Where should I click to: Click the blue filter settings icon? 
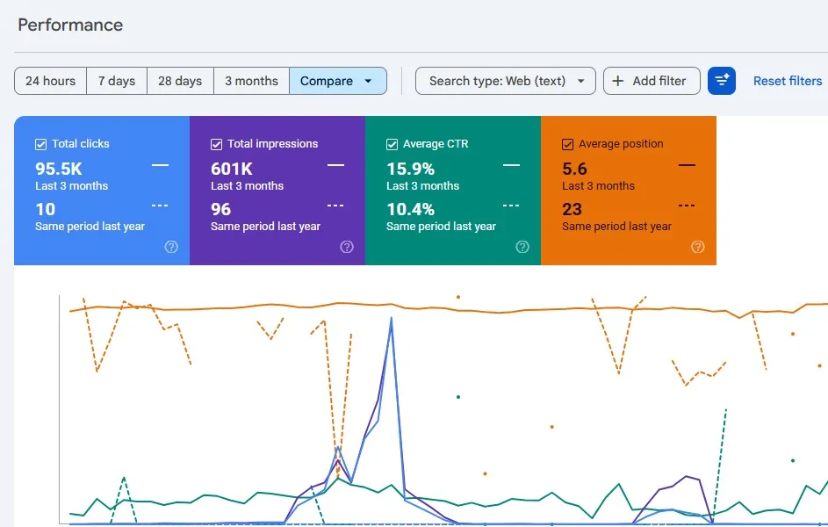722,81
